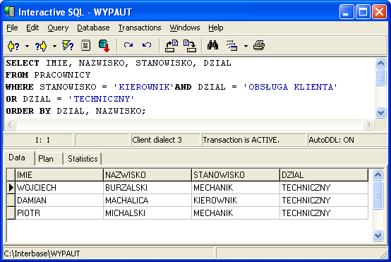Image resolution: width=391 pixels, height=262 pixels.
Task: Select the DAMIAN cell
Action: click(x=59, y=201)
